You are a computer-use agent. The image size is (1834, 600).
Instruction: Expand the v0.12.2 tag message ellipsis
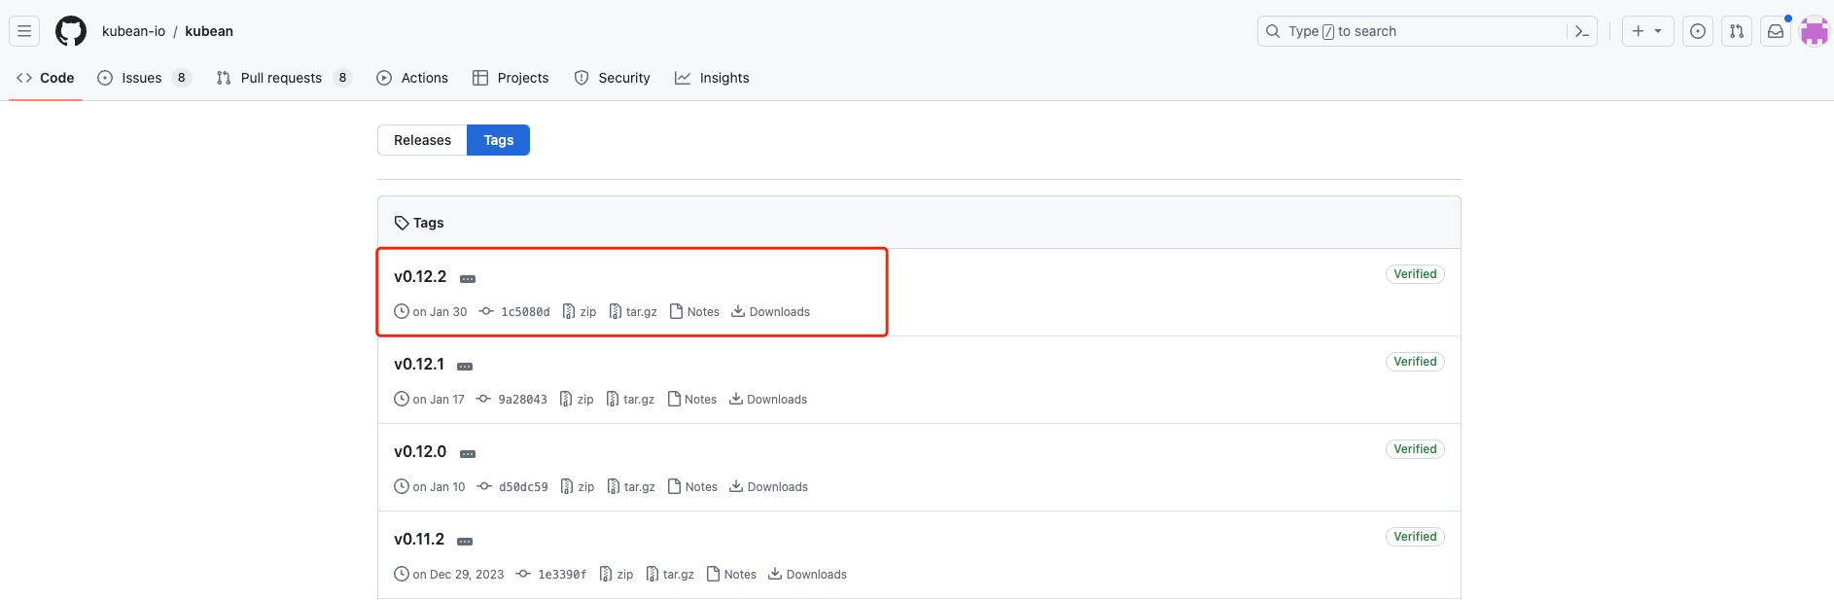click(x=468, y=279)
